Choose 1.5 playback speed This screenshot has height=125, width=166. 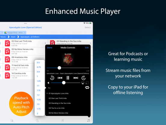click(38, 104)
